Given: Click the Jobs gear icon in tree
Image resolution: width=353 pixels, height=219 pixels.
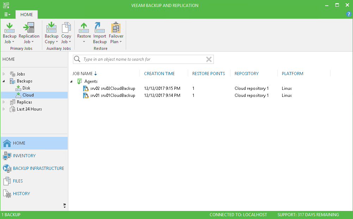Looking at the screenshot, I should tap(13, 74).
